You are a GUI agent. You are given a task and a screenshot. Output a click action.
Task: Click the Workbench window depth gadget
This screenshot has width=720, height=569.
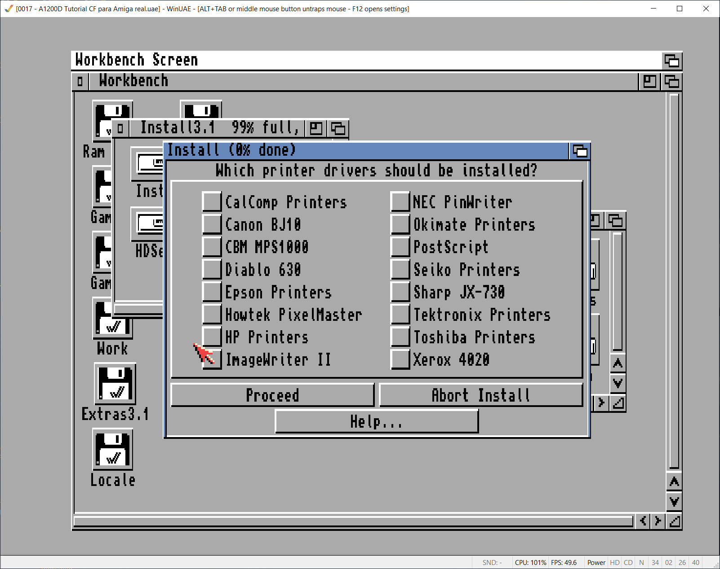pos(671,81)
